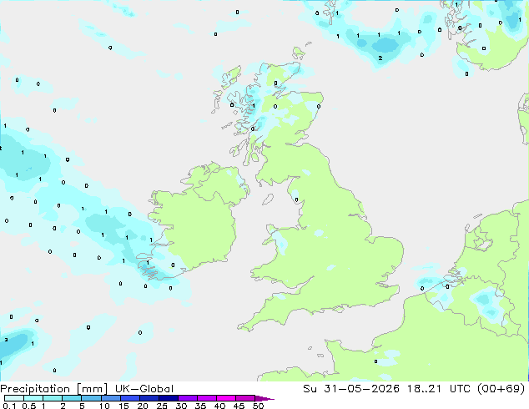Click the 'Precipitation [mm]' title text
The width and height of the screenshot is (529, 409).
click(53, 389)
